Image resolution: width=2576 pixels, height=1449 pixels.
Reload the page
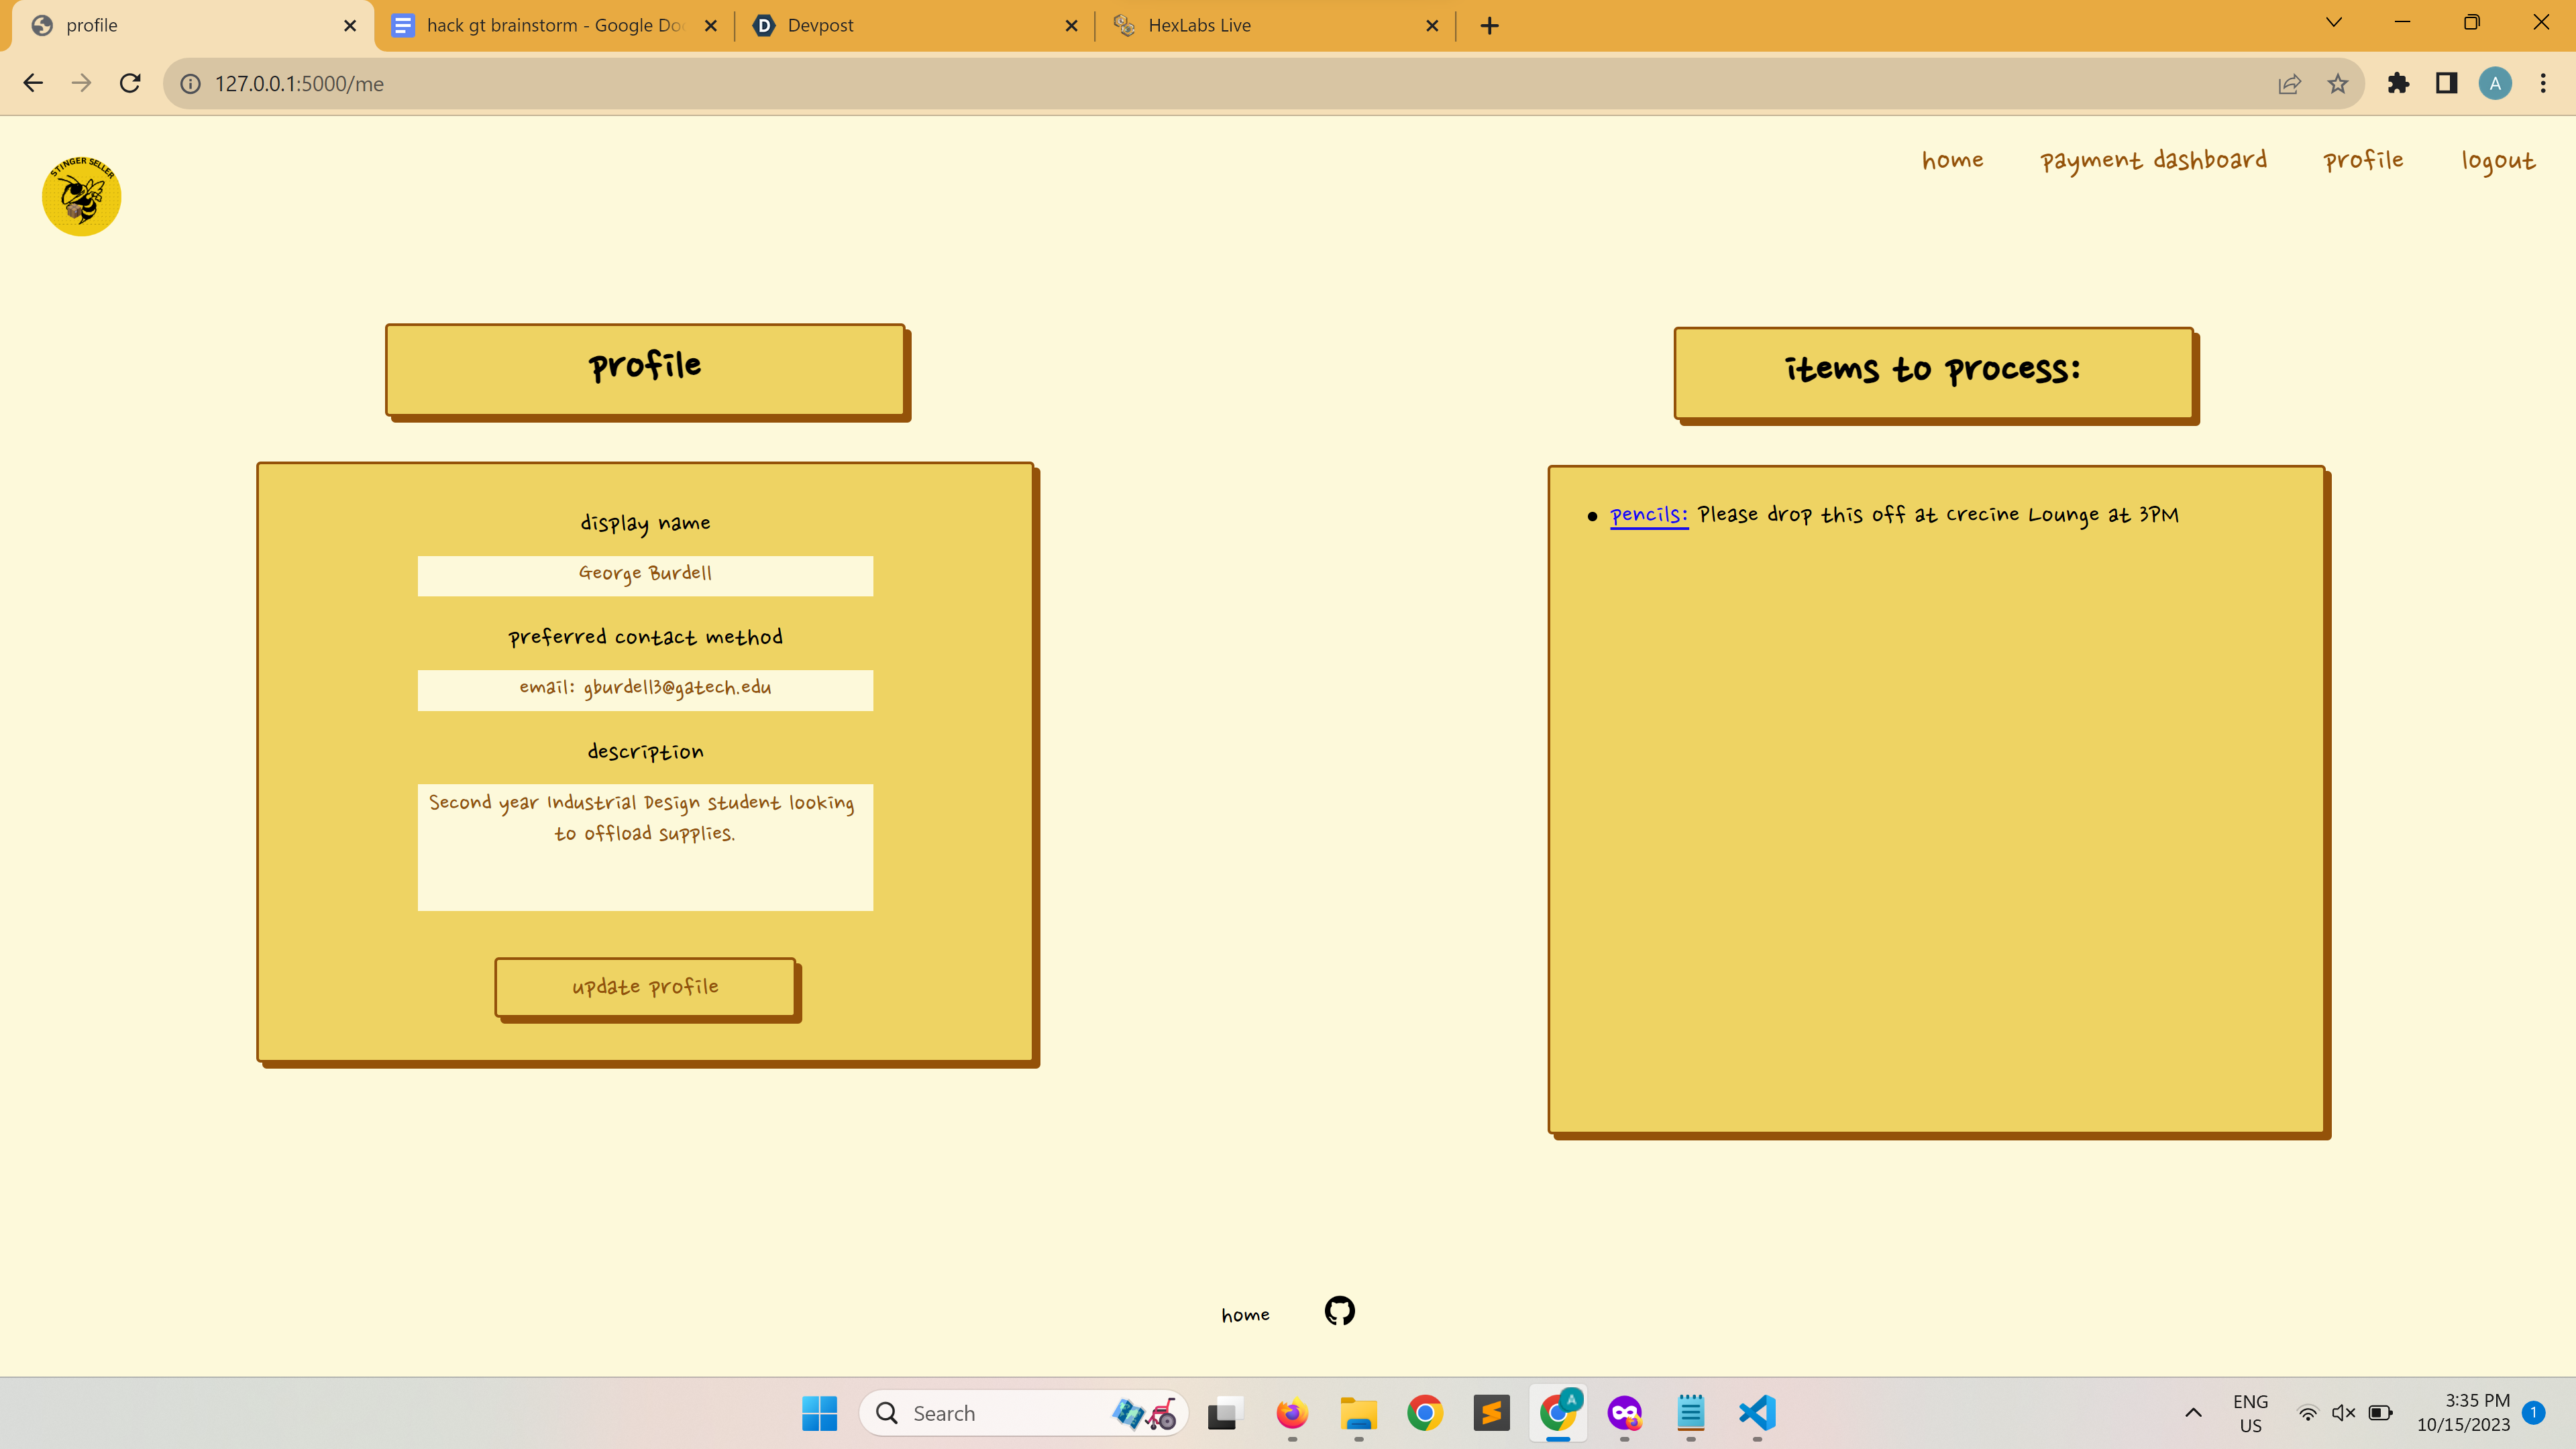coord(130,84)
